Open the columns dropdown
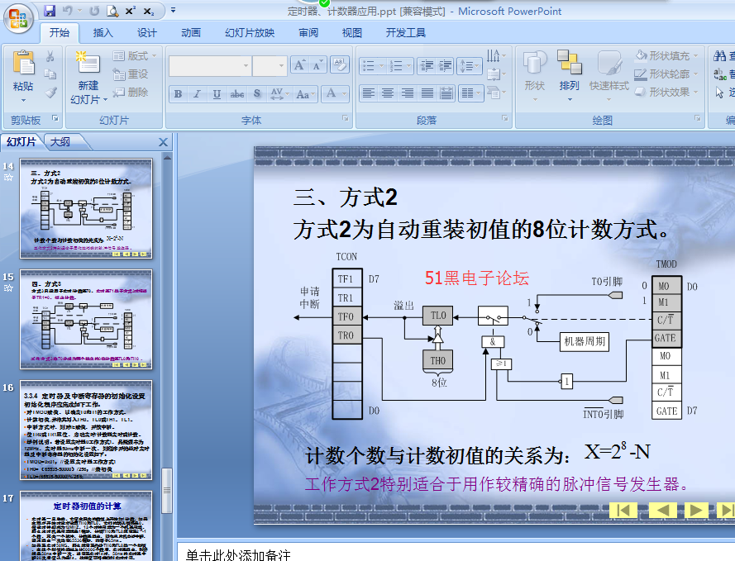Image resolution: width=735 pixels, height=561 pixels. point(471,93)
